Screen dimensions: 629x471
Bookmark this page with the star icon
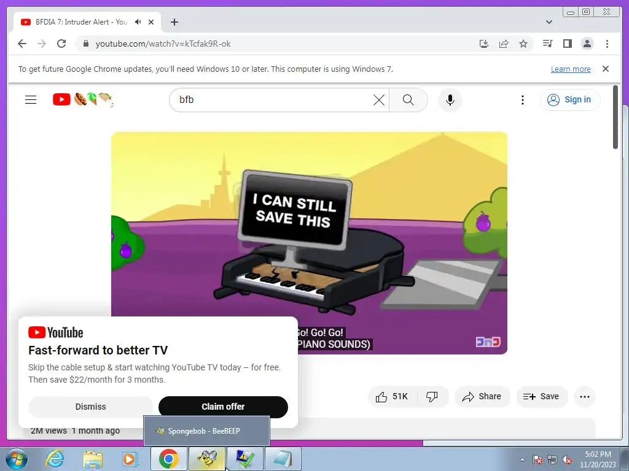(x=523, y=44)
